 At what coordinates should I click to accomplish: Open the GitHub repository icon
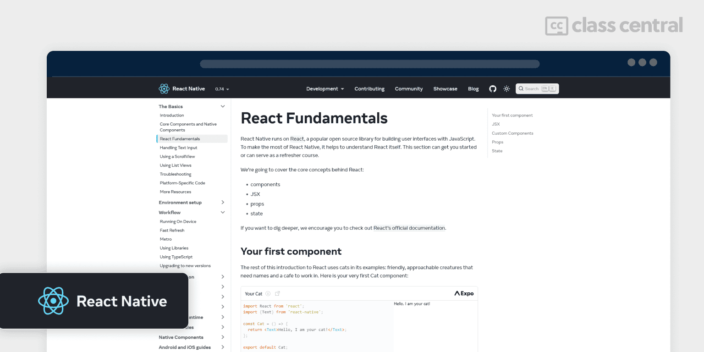click(493, 88)
